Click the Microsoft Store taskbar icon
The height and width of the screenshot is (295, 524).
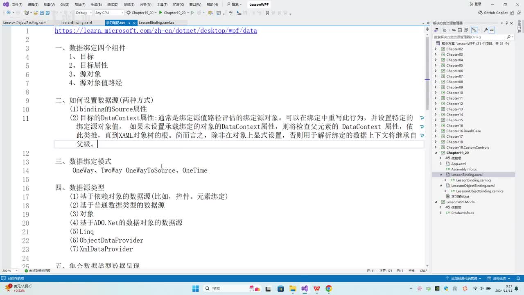tap(281, 288)
